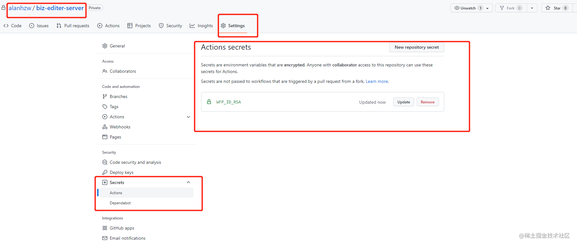The width and height of the screenshot is (577, 246).
Task: Click the Issues circle icon
Action: 32,26
